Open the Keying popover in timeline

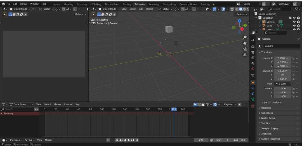click(x=30, y=140)
